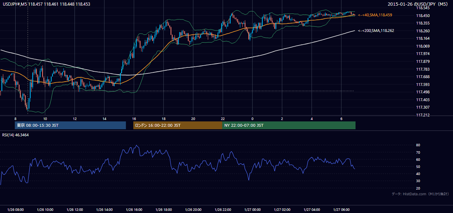Viewport: 453px width, 213px height.
Task: Click hour tick 12 under price chart
Action: click(74, 119)
